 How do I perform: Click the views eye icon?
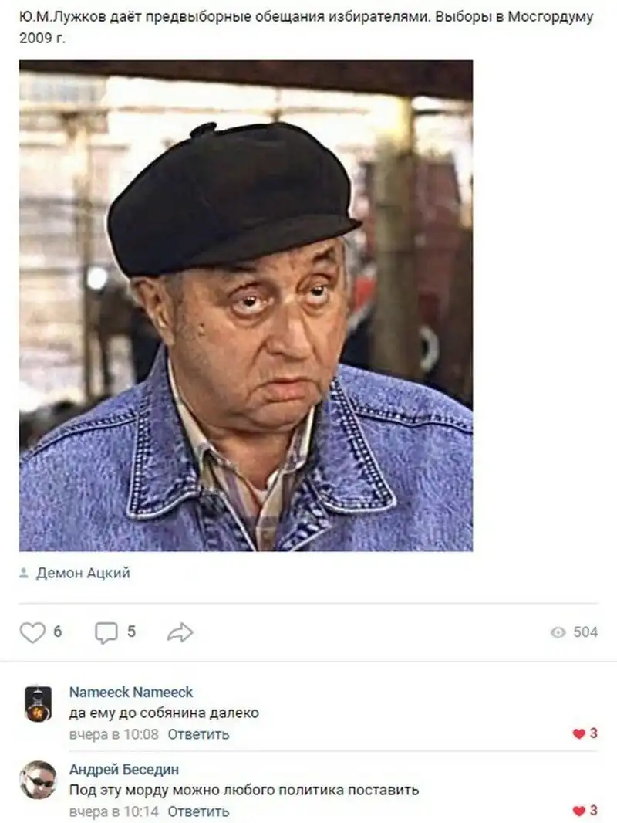click(x=558, y=632)
